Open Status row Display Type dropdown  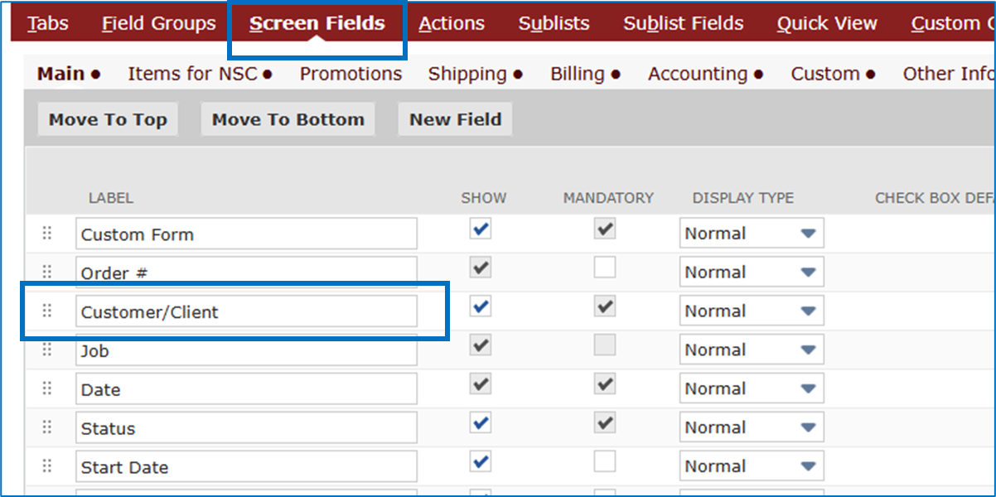pos(751,427)
